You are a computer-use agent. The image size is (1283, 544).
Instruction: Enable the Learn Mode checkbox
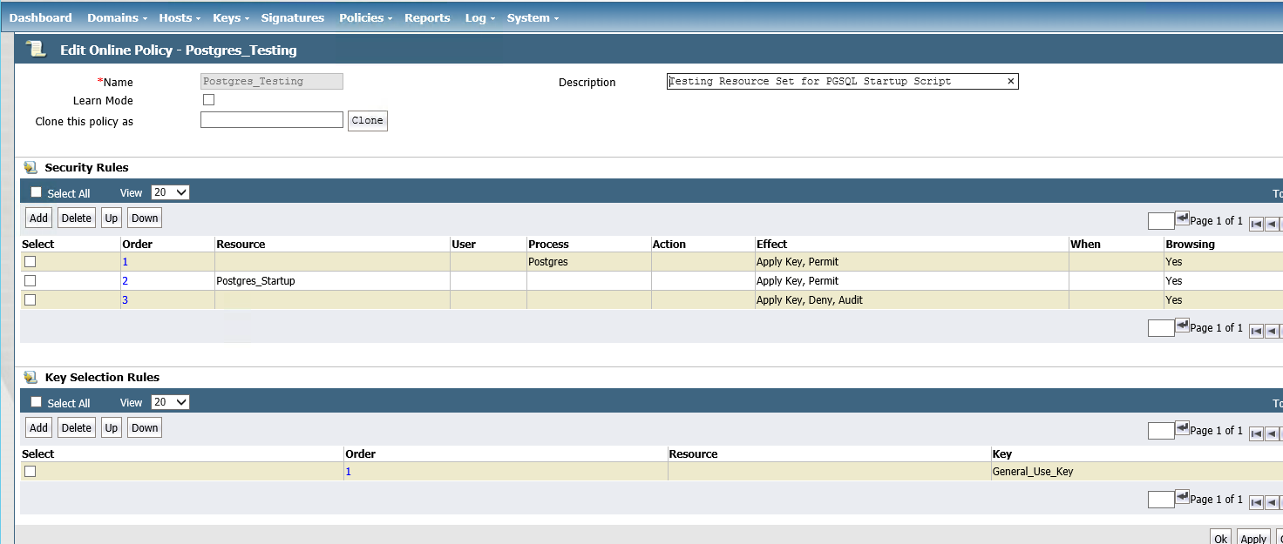click(x=208, y=100)
